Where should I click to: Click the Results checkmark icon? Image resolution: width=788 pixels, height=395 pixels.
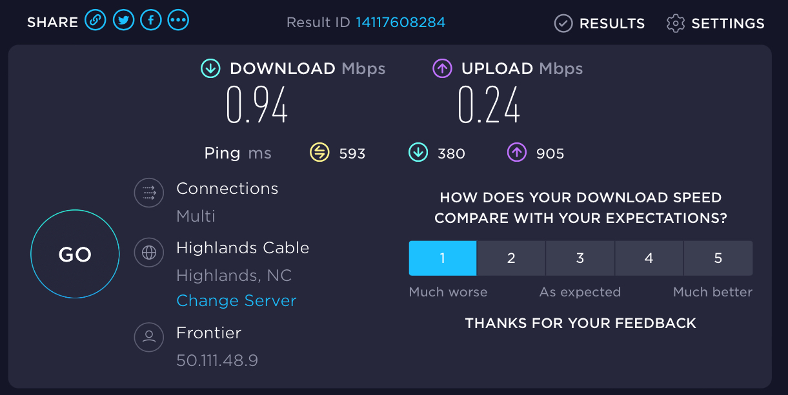pyautogui.click(x=563, y=24)
